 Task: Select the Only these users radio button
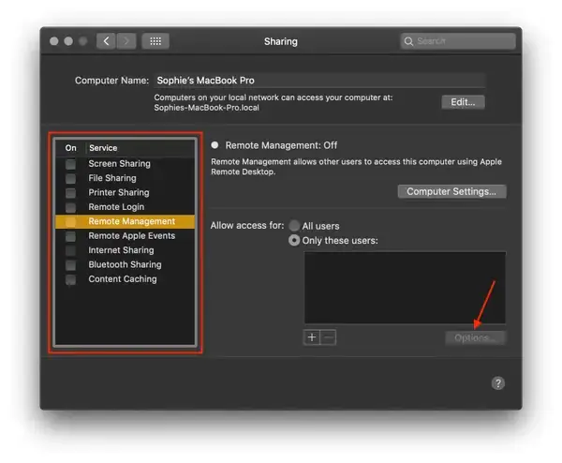click(x=294, y=240)
